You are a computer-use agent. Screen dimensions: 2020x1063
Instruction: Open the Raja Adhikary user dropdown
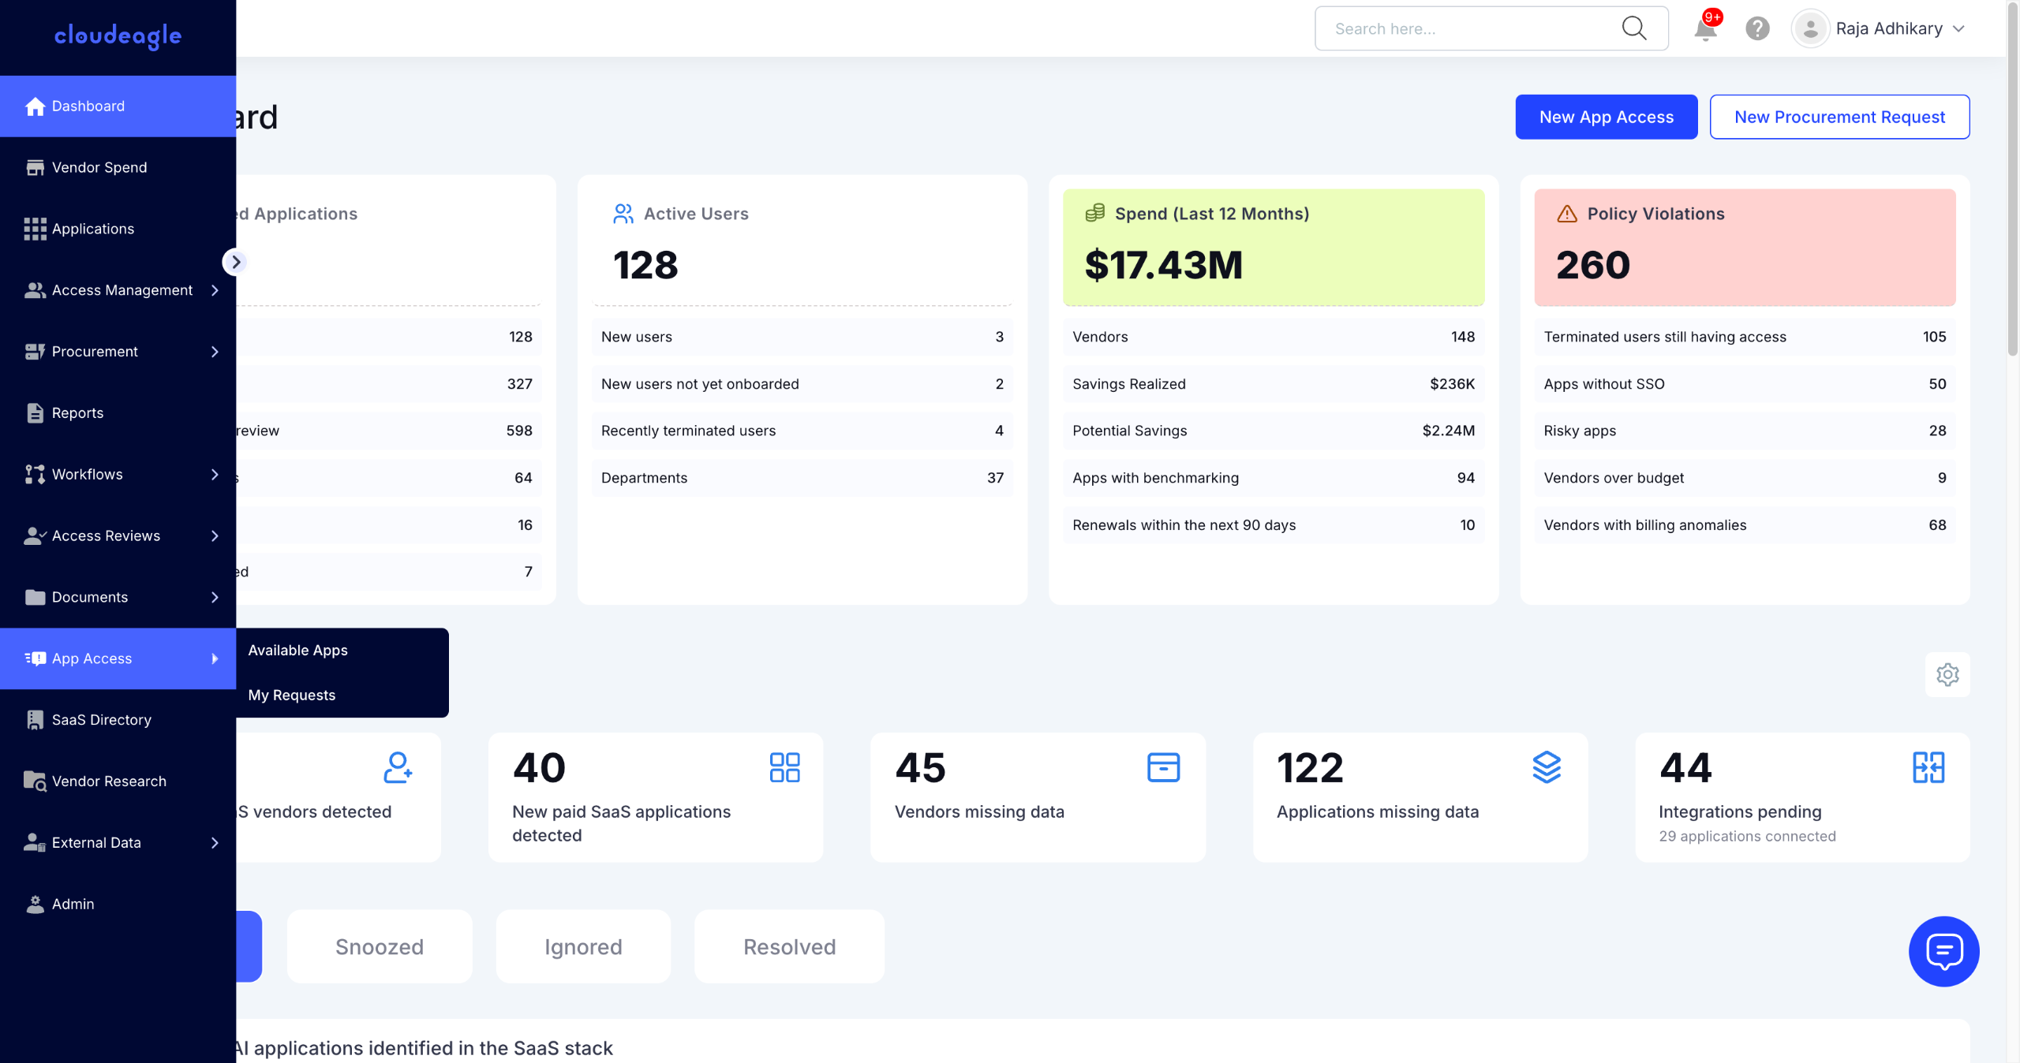tap(1888, 29)
